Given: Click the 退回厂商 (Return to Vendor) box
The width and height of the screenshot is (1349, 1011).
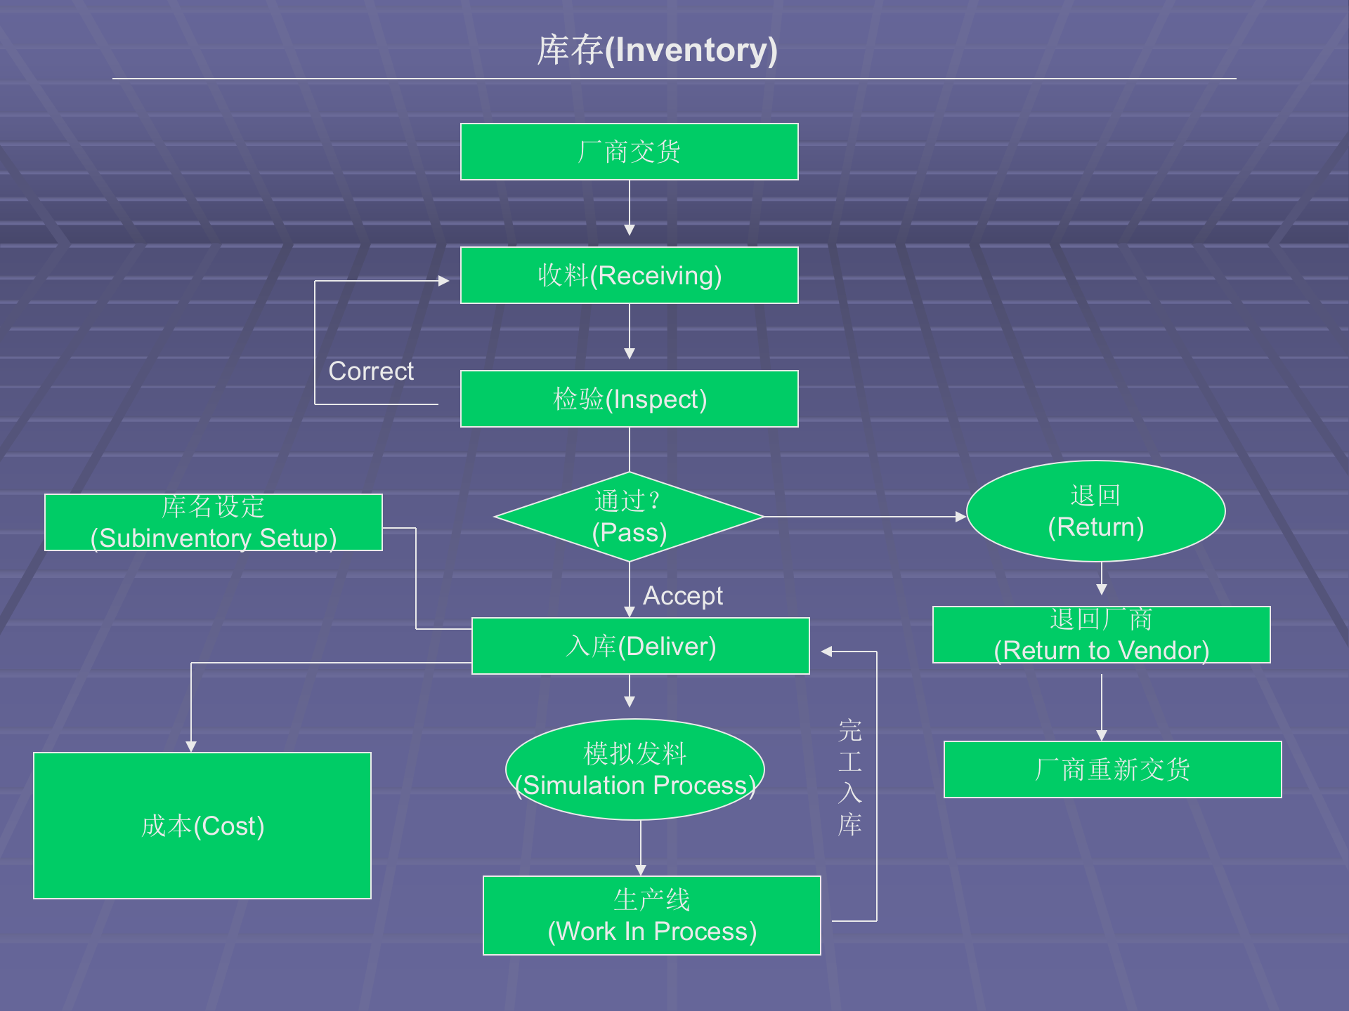Looking at the screenshot, I should coord(1101,635).
